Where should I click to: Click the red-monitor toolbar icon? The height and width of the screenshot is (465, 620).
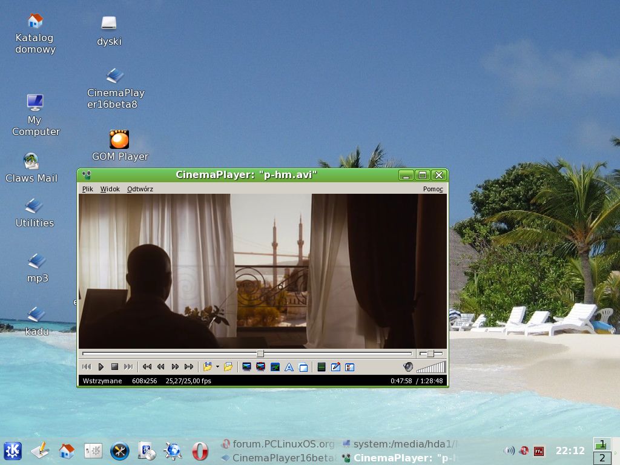coord(260,367)
